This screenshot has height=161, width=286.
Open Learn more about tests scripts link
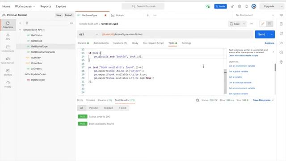pyautogui.click(x=243, y=55)
